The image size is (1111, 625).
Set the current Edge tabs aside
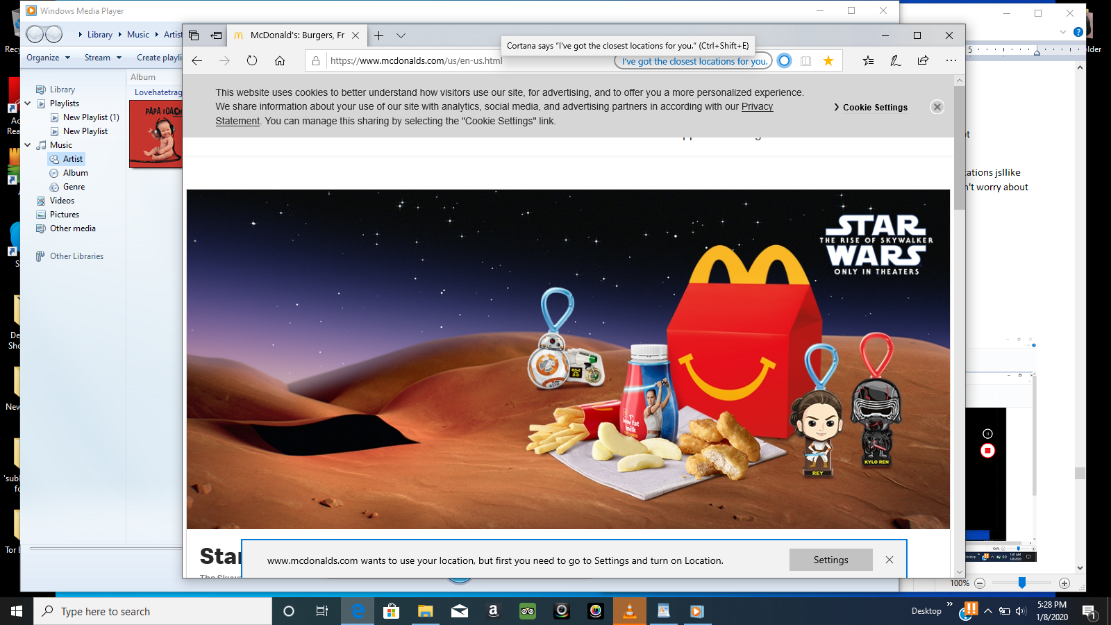coord(217,35)
